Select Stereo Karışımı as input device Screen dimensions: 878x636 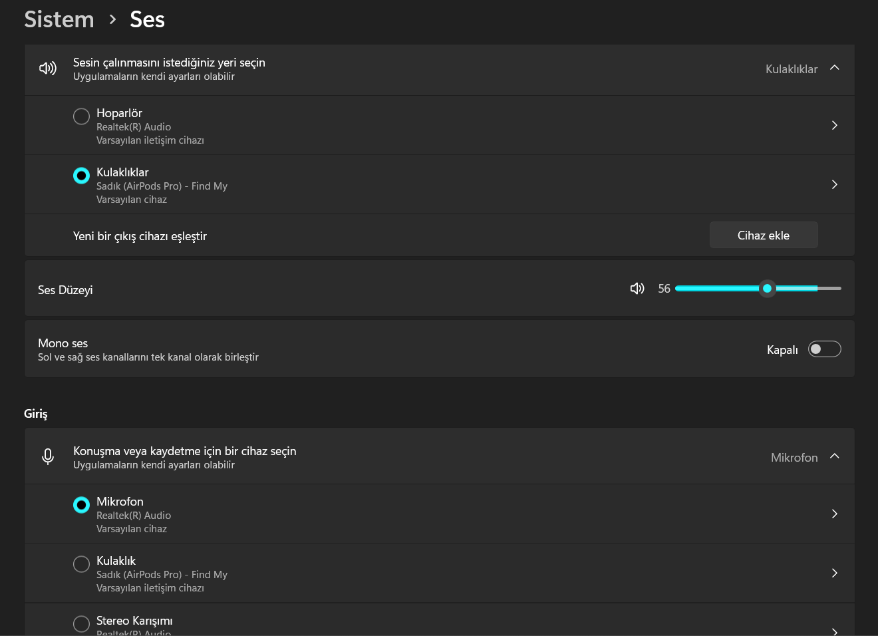81,623
